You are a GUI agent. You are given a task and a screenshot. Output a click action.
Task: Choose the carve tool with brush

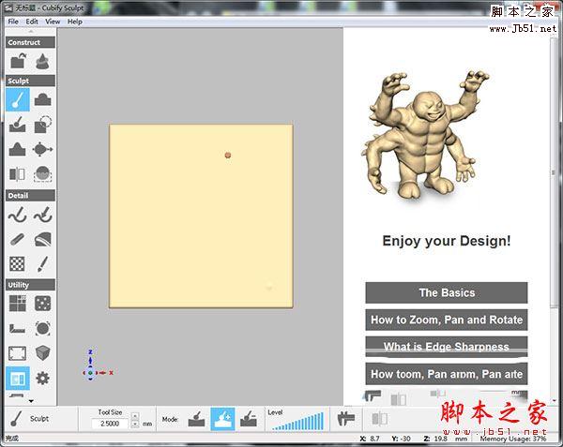18,125
